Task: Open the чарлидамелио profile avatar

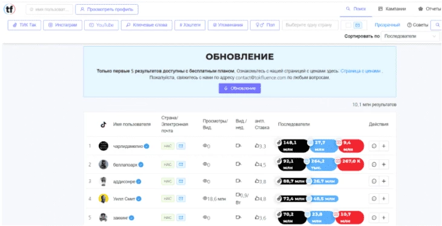Action: 104,146
